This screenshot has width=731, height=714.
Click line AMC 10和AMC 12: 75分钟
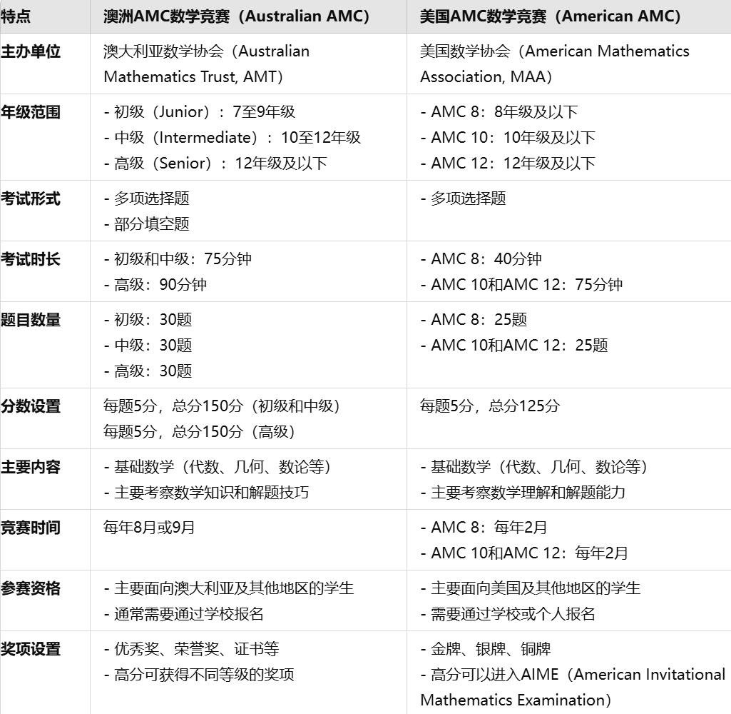point(521,284)
